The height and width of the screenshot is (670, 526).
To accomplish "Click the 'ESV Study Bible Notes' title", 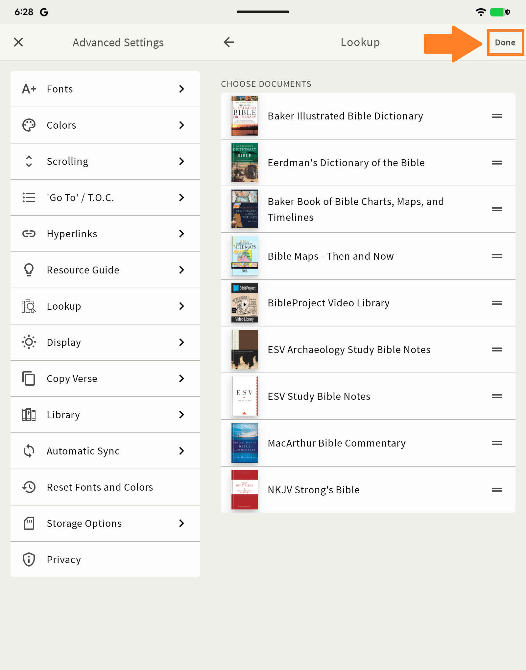I will [319, 397].
